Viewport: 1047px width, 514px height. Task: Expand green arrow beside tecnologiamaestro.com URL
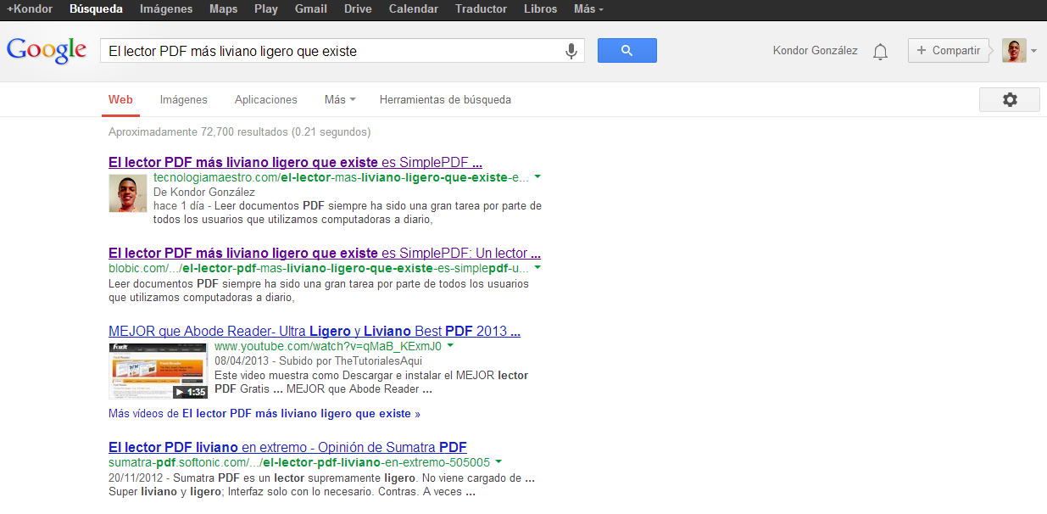[538, 177]
